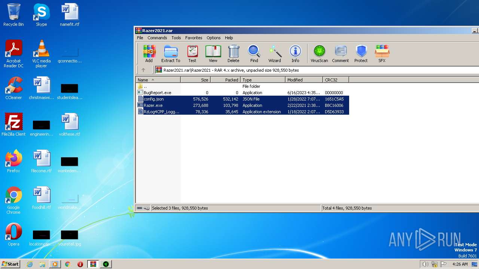Select filecome.rtf on desktop

pyautogui.click(x=41, y=161)
